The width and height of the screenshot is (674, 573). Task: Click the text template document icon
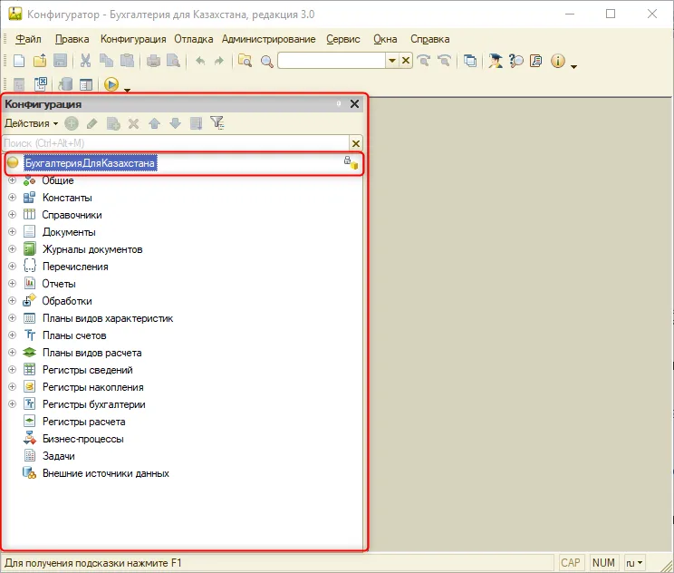coord(536,61)
